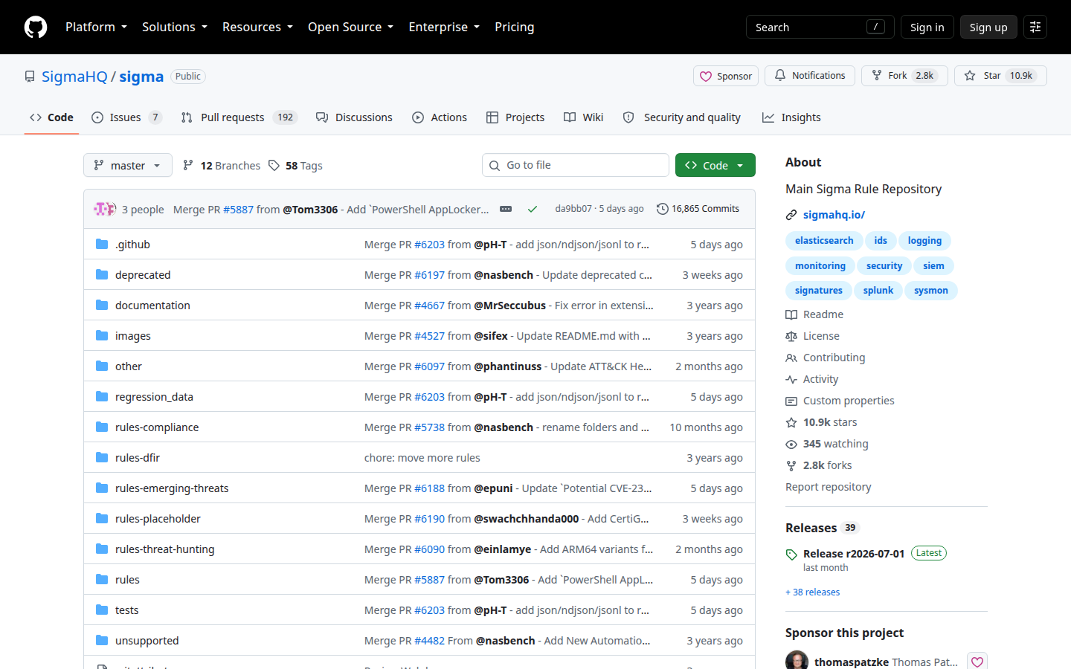Open the Readme link in About
The width and height of the screenshot is (1071, 669).
click(814, 314)
